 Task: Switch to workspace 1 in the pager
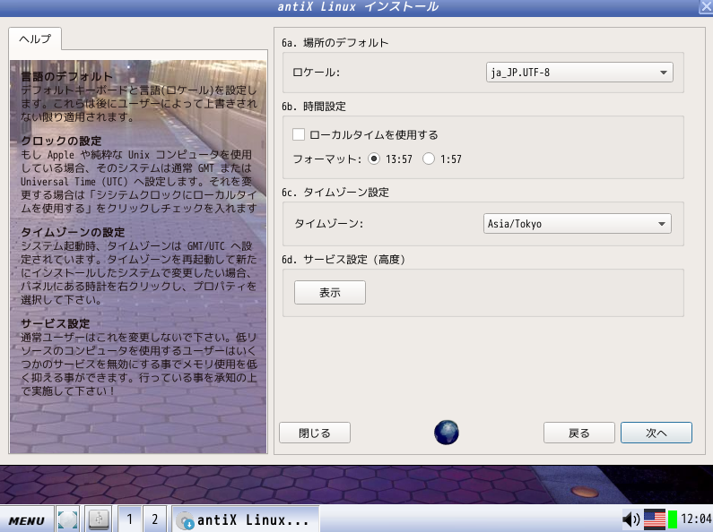[x=130, y=519]
